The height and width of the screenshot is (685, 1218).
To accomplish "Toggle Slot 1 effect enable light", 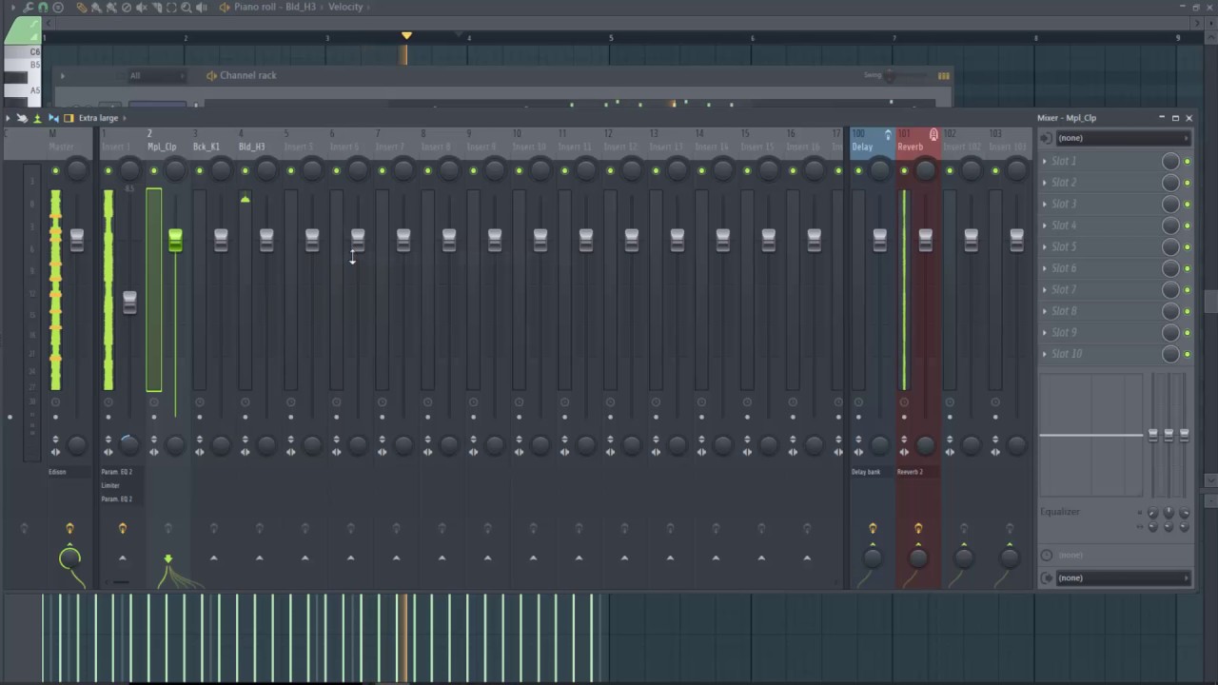I will click(1187, 162).
